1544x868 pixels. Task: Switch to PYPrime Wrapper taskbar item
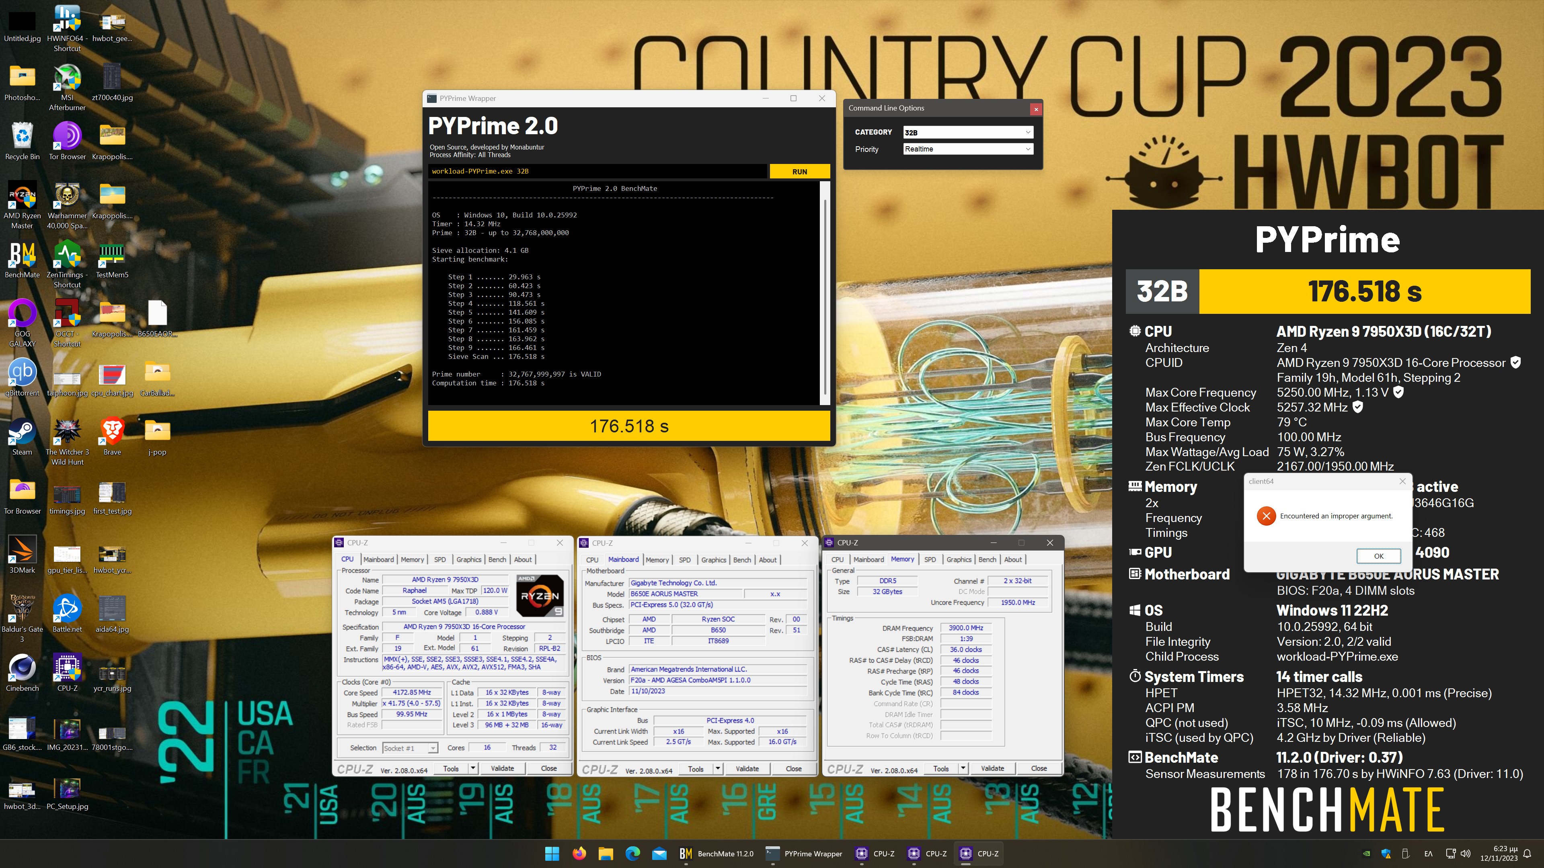tap(804, 854)
